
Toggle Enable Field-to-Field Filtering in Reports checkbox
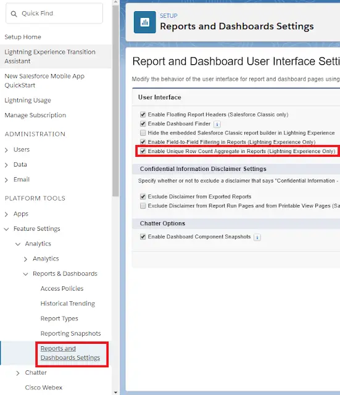point(143,142)
